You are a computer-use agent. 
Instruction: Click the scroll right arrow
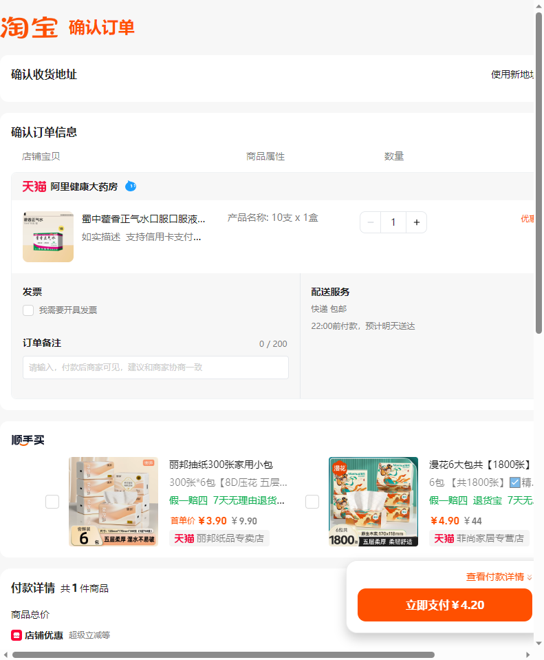[528, 655]
